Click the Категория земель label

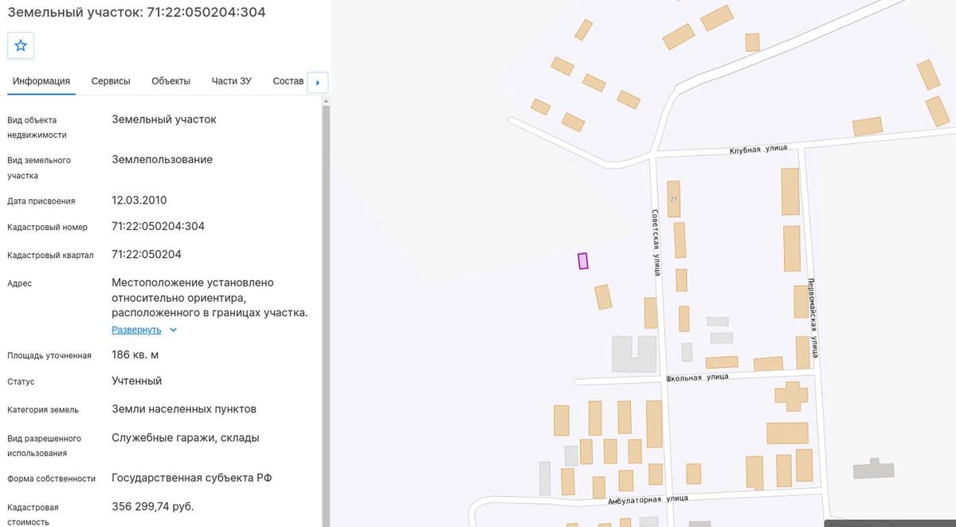(43, 410)
